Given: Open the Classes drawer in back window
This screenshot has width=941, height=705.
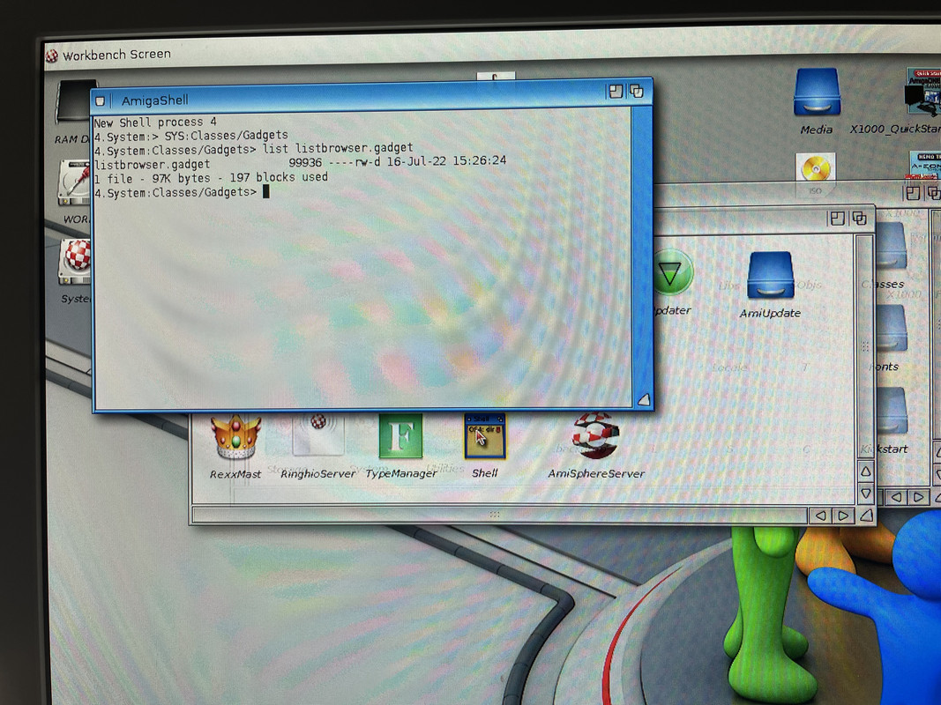Looking at the screenshot, I should point(892,247).
